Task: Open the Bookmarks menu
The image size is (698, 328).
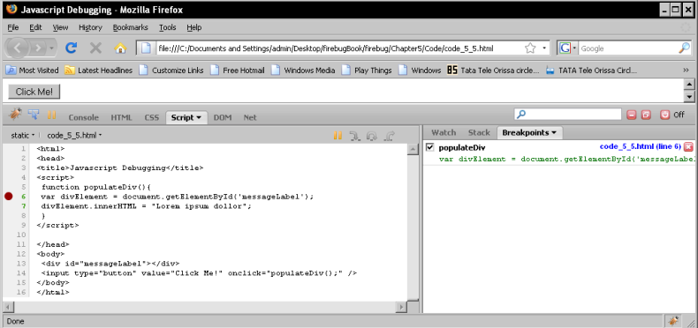Action: [130, 27]
